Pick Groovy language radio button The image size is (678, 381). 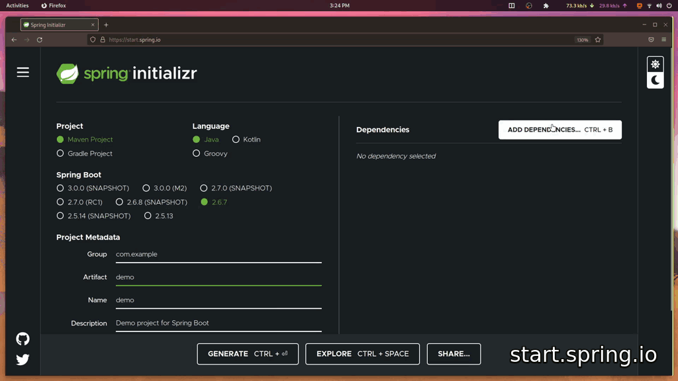(x=196, y=153)
